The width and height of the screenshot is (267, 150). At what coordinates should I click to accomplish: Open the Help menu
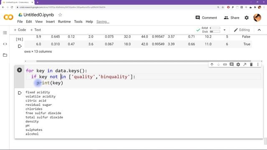pos(89,22)
